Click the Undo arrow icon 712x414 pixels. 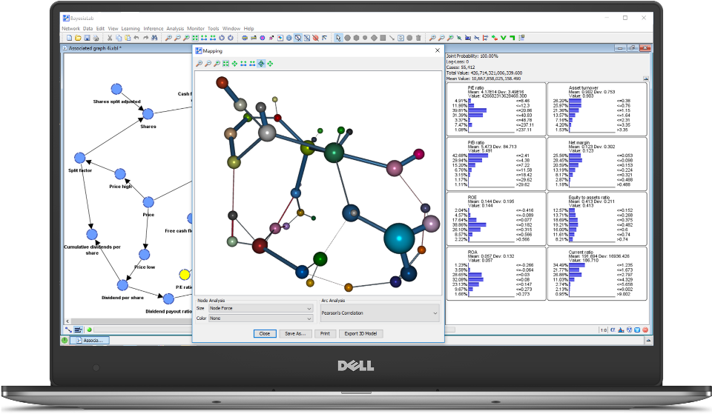click(136, 38)
